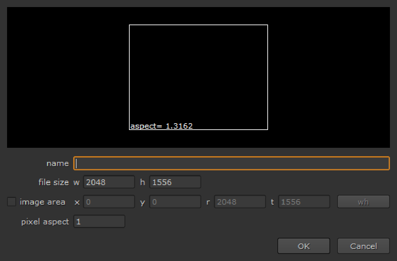This screenshot has height=261, width=397.
Task: Click the image area r field
Action: [x=240, y=202]
